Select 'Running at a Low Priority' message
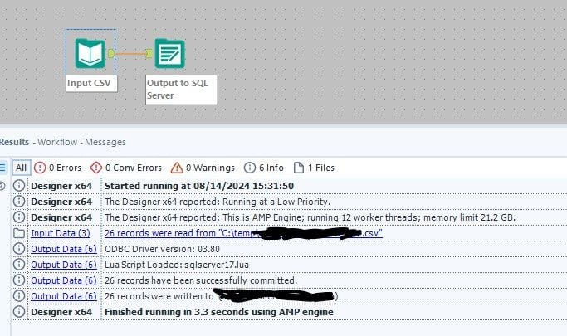567x336 pixels. click(x=218, y=202)
